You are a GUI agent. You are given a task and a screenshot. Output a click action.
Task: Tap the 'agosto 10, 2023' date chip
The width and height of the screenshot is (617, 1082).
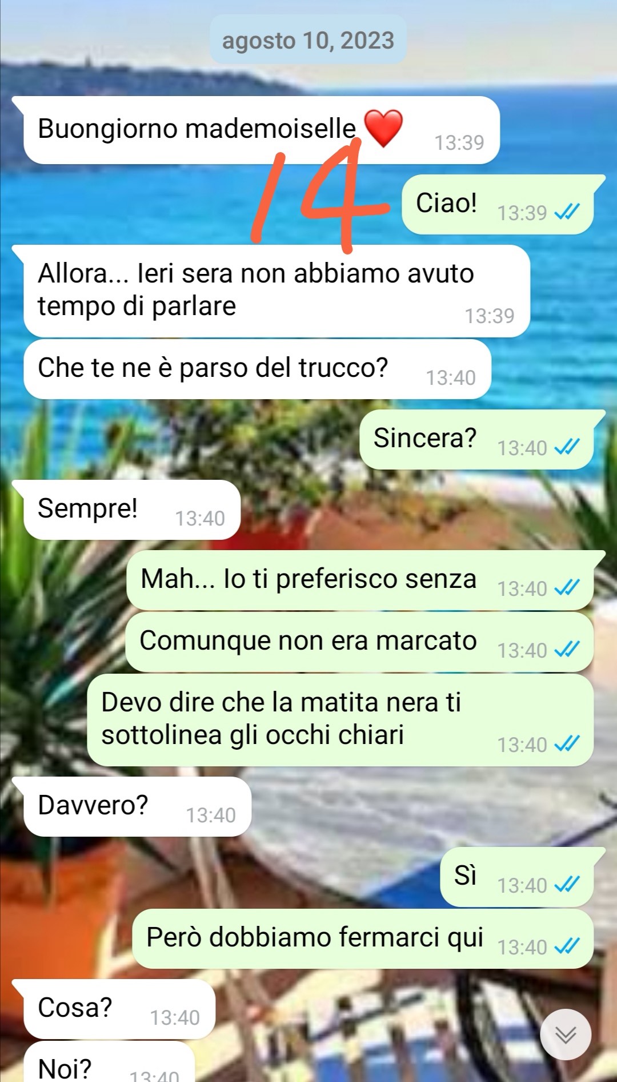click(308, 40)
